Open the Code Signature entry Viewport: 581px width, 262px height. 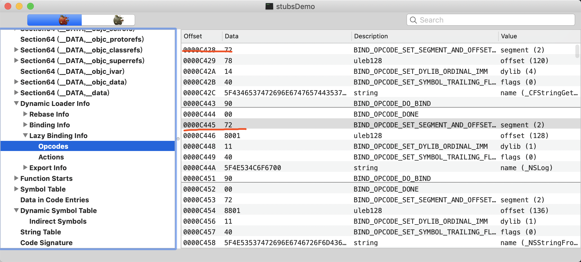(46, 243)
